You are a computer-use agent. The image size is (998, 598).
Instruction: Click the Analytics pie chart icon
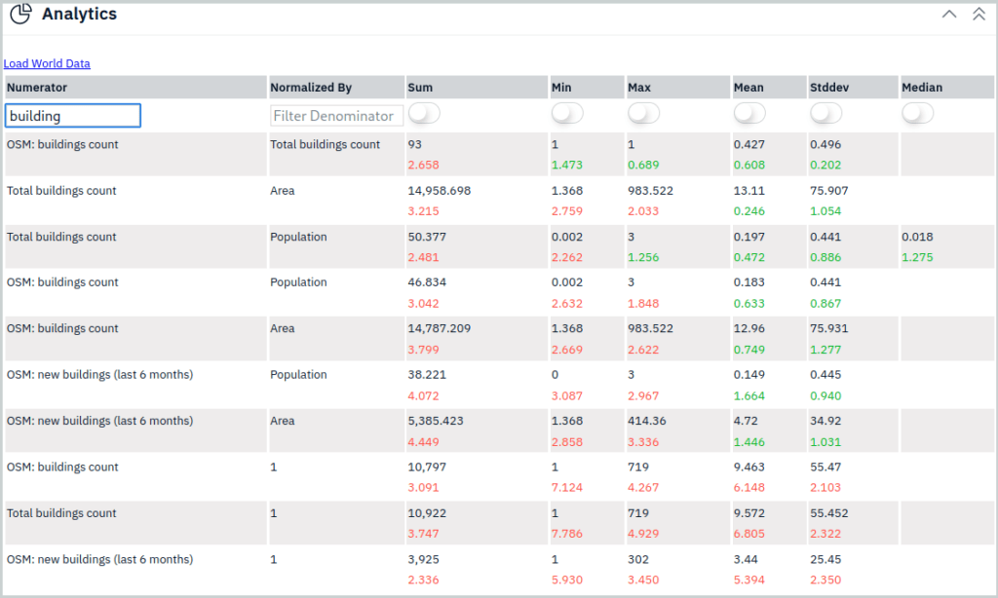(x=20, y=14)
